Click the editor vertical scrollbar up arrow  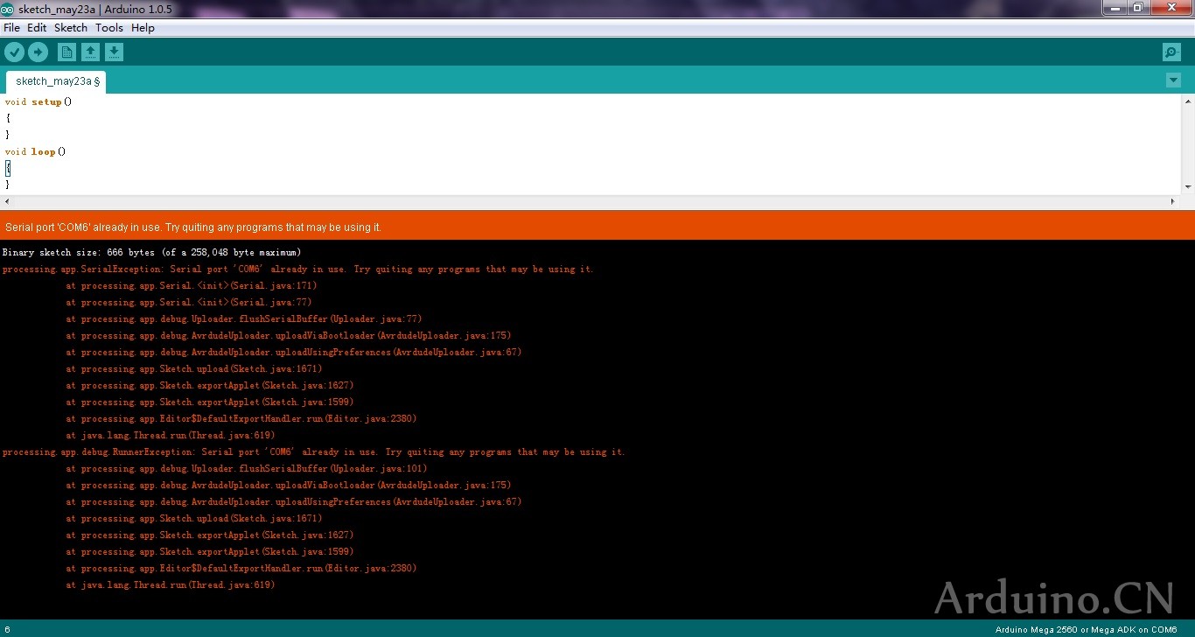point(1188,100)
